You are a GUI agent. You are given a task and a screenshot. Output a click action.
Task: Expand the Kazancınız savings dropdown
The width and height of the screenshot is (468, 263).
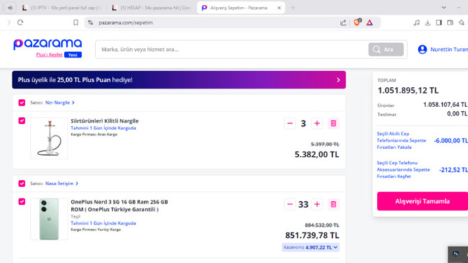click(x=311, y=247)
